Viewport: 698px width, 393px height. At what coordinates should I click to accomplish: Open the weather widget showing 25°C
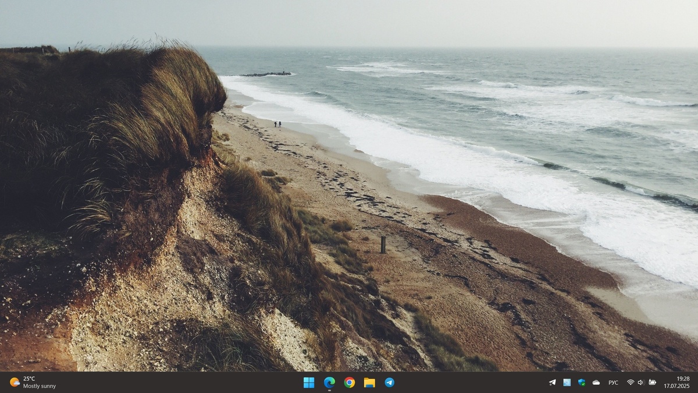(33, 383)
